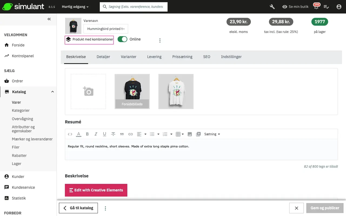The image size is (346, 216).
Task: Open the Sætning paragraph format dropdown
Action: tap(212, 134)
